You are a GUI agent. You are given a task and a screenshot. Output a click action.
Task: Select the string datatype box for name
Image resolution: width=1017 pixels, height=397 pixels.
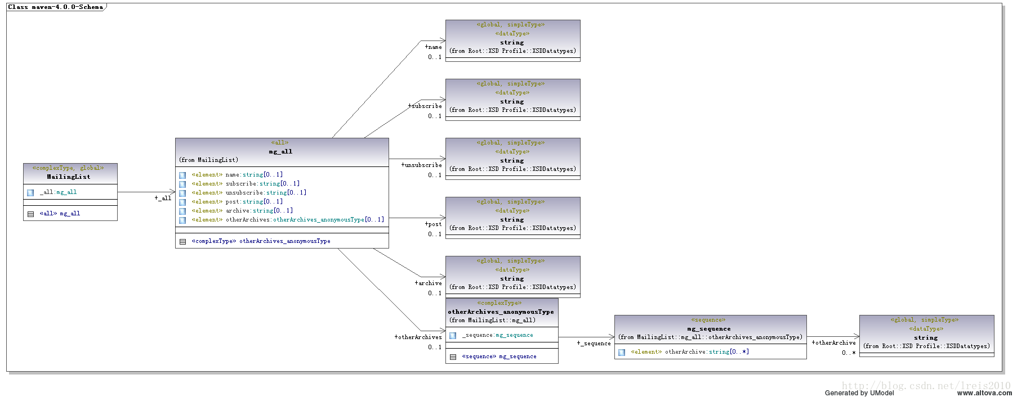click(512, 40)
